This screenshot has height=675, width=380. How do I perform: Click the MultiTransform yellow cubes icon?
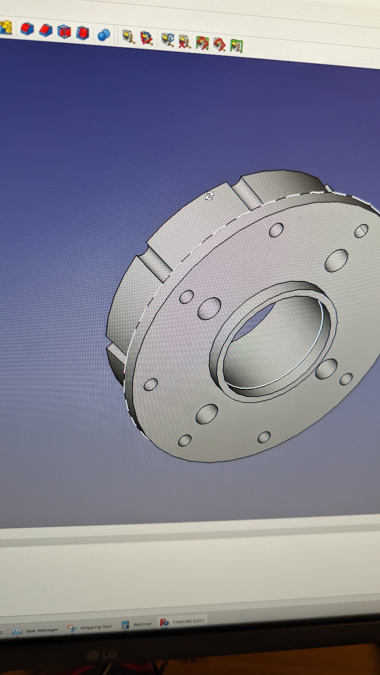pos(6,28)
